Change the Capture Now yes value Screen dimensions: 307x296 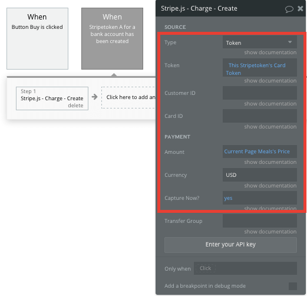[260, 198]
